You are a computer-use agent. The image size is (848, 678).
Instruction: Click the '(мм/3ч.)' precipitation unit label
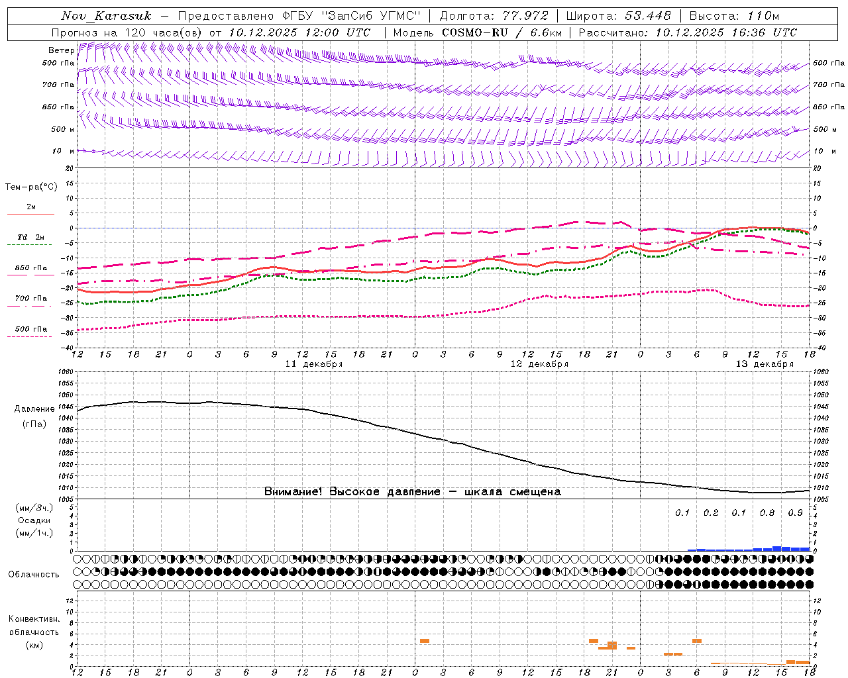point(34,508)
